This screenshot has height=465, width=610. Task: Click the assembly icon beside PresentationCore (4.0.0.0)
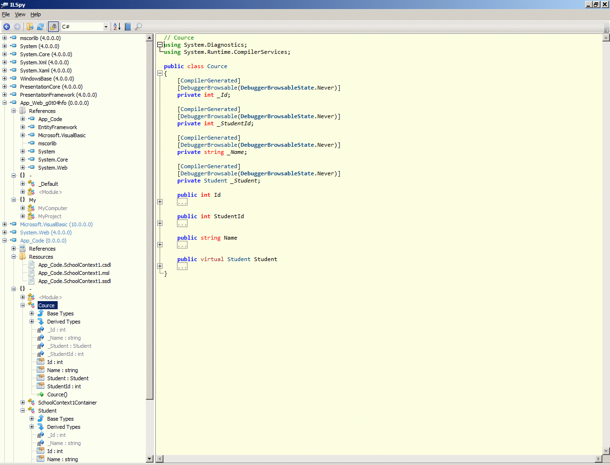[x=13, y=86]
